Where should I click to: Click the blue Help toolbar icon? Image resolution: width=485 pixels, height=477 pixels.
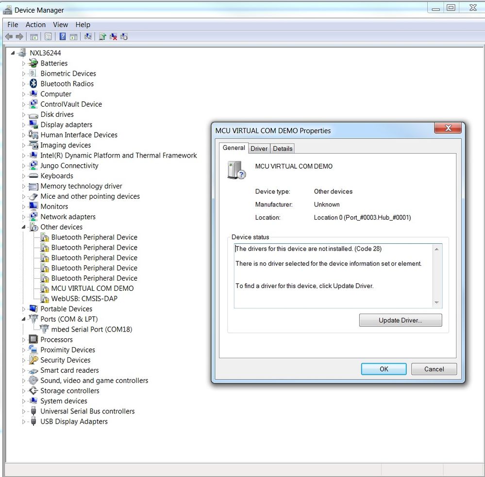tap(63, 37)
